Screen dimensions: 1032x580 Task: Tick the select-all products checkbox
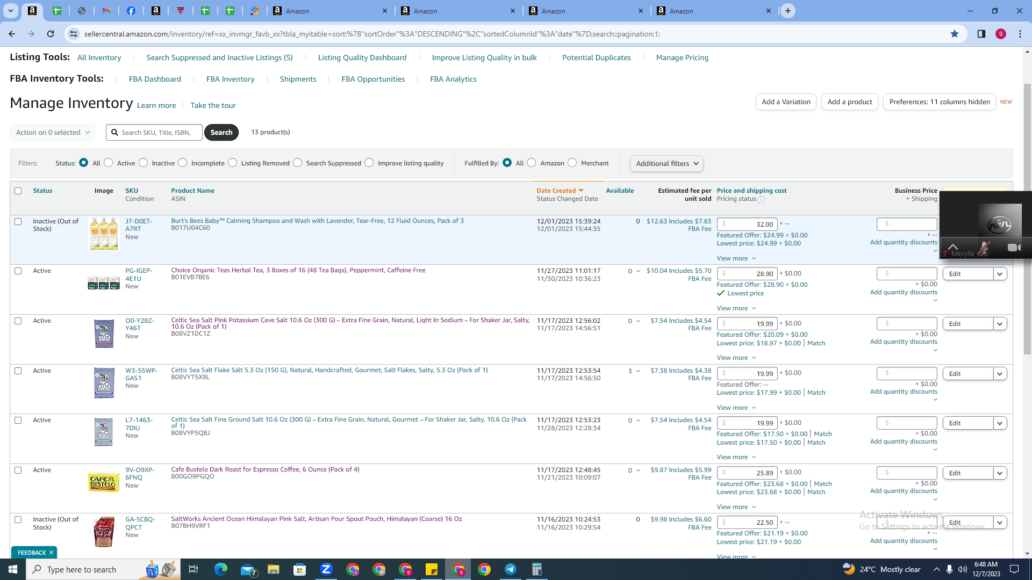18,191
